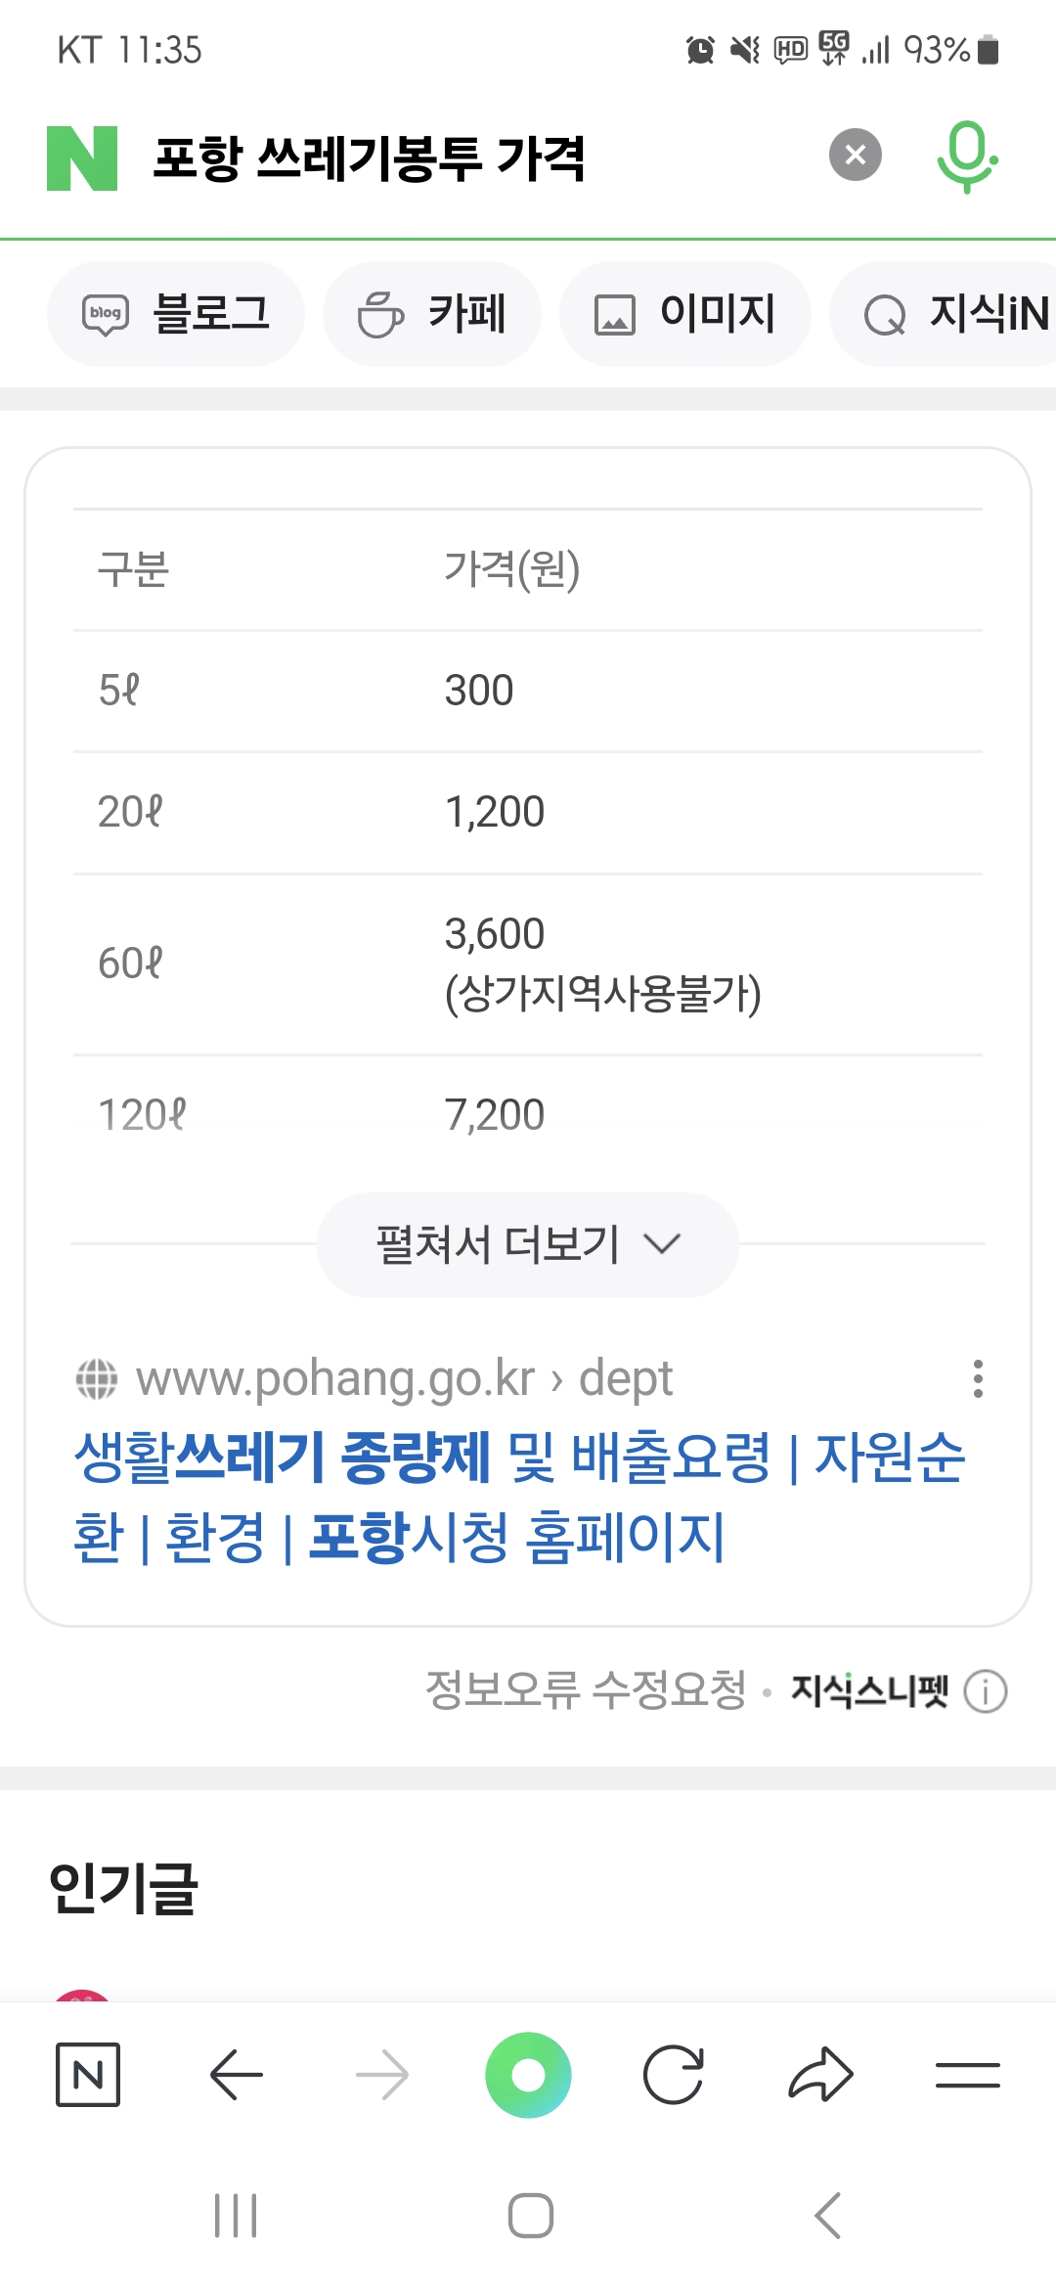Open the bottom bar hamburger menu
Screen dimensions: 1056x2289
coord(967,2074)
